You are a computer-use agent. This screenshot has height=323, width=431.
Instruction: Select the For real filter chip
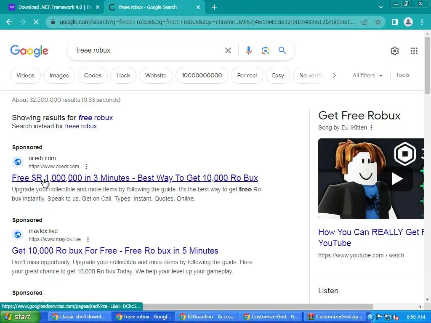[x=247, y=75]
